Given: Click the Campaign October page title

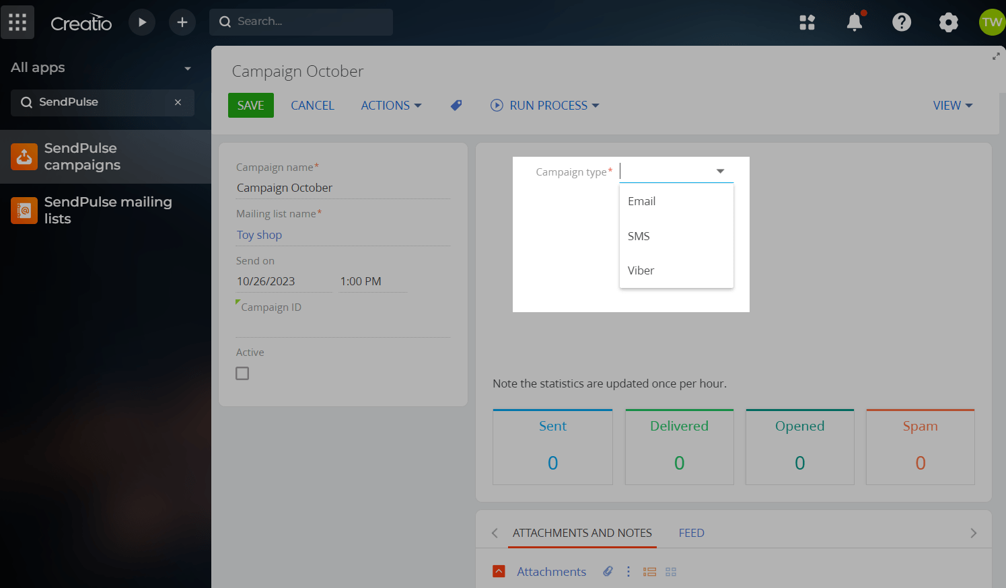Looking at the screenshot, I should click(x=297, y=71).
